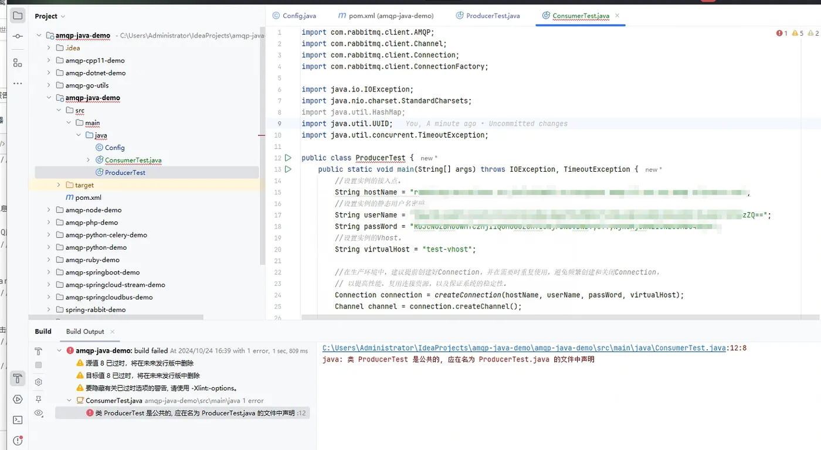Screen dimensions: 821x450
Task: Collapse the main folder
Action: click(69, 122)
